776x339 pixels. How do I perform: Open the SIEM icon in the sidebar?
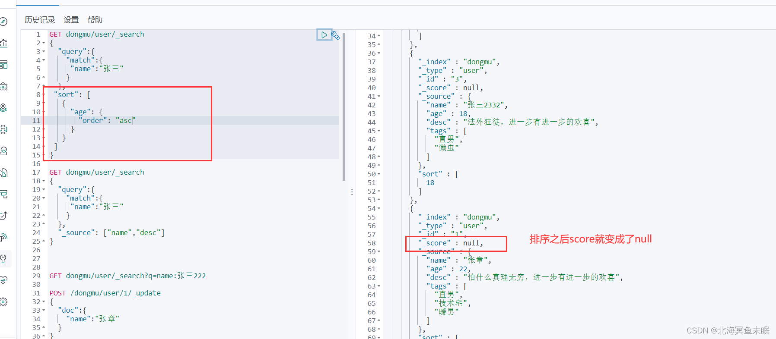(3, 237)
